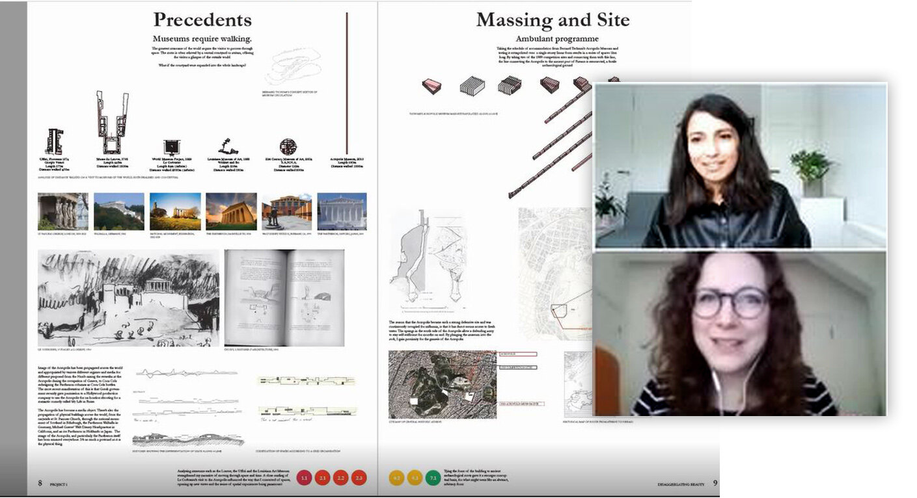This screenshot has width=917, height=498.
Task: Open the National Monument Edinburgh photo
Action: tap(175, 211)
